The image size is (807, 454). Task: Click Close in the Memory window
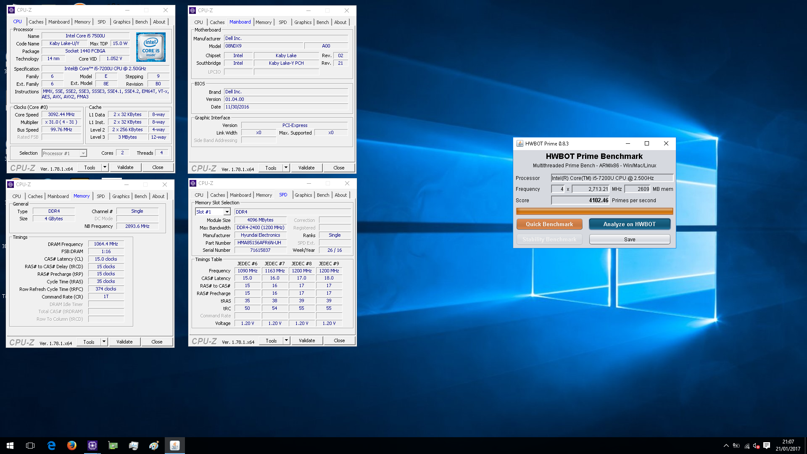pos(157,342)
